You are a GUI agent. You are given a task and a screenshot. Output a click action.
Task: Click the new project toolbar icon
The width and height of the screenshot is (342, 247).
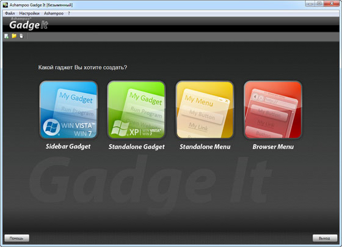(x=6, y=36)
